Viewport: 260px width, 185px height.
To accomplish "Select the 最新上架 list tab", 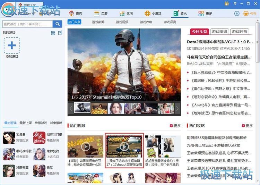I will 26,123.
